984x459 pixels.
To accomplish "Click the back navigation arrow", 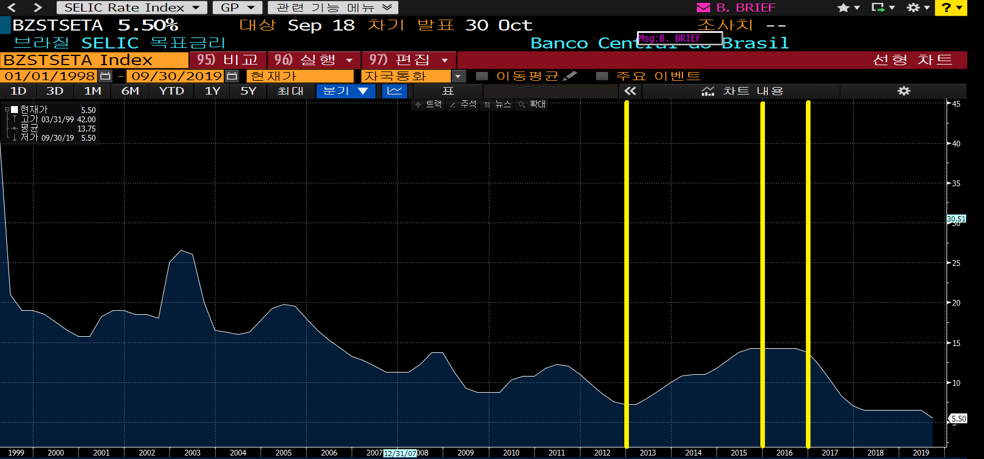I will [12, 7].
